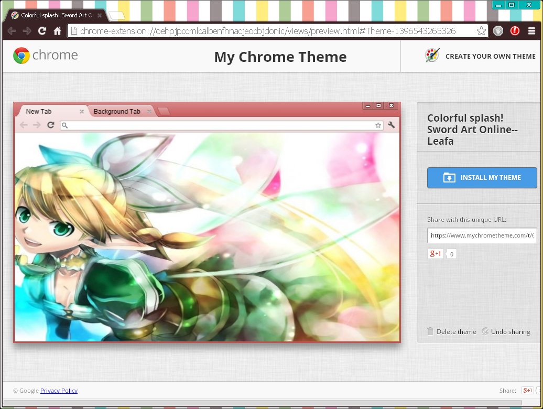The image size is (543, 409).
Task: Click the home icon in the browser toolbar
Action: pyautogui.click(x=57, y=31)
